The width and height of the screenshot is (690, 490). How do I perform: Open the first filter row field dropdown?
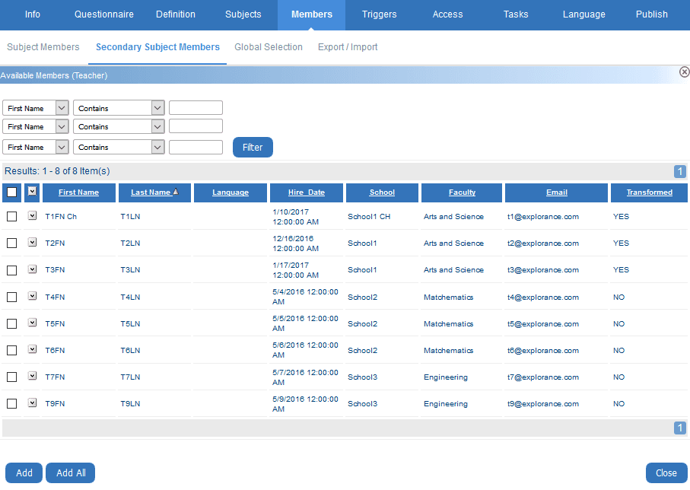pos(36,108)
